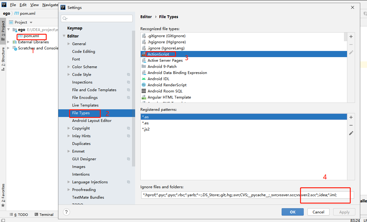367x222 pixels.
Task: Add a new recognized file type
Action: (x=351, y=37)
